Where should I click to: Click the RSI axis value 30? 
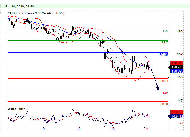pos(180,123)
